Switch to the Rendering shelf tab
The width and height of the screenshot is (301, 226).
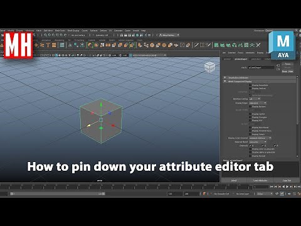[60, 40]
